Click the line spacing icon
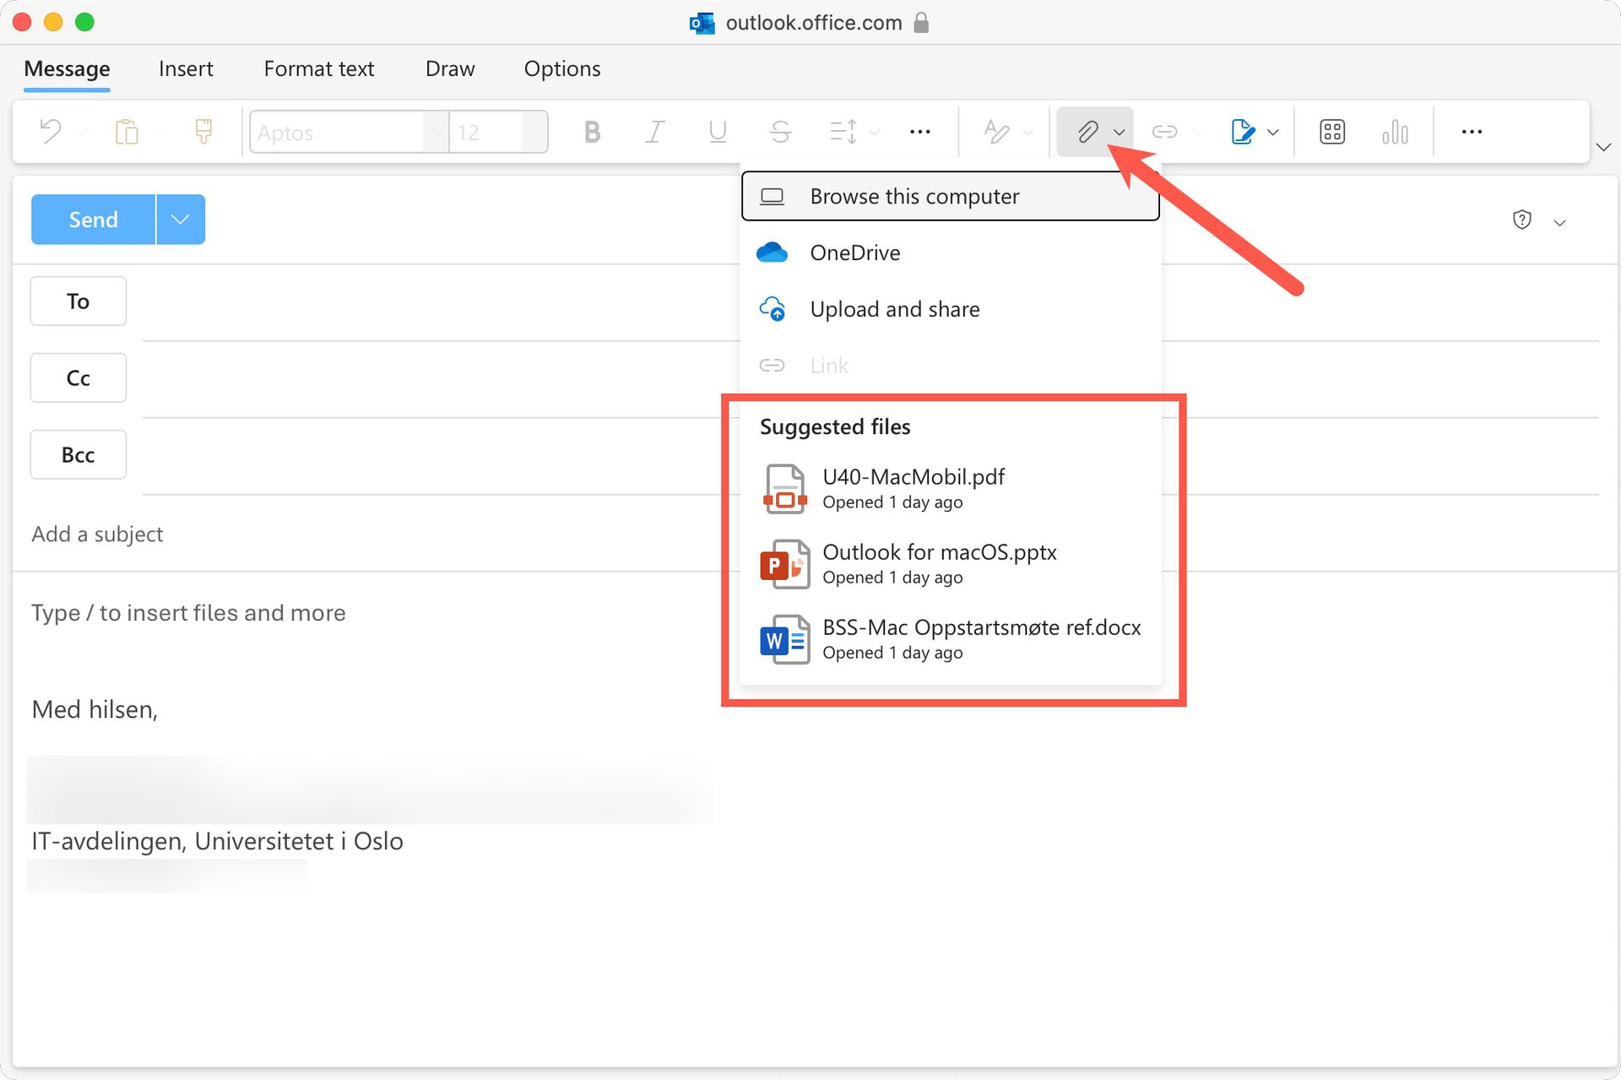 pyautogui.click(x=843, y=132)
